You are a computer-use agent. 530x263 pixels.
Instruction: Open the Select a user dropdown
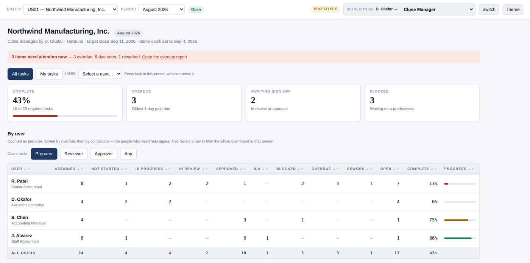click(x=100, y=74)
